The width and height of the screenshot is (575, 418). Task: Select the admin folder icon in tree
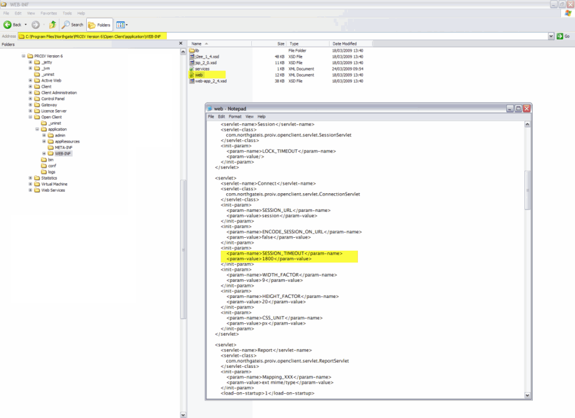point(51,136)
